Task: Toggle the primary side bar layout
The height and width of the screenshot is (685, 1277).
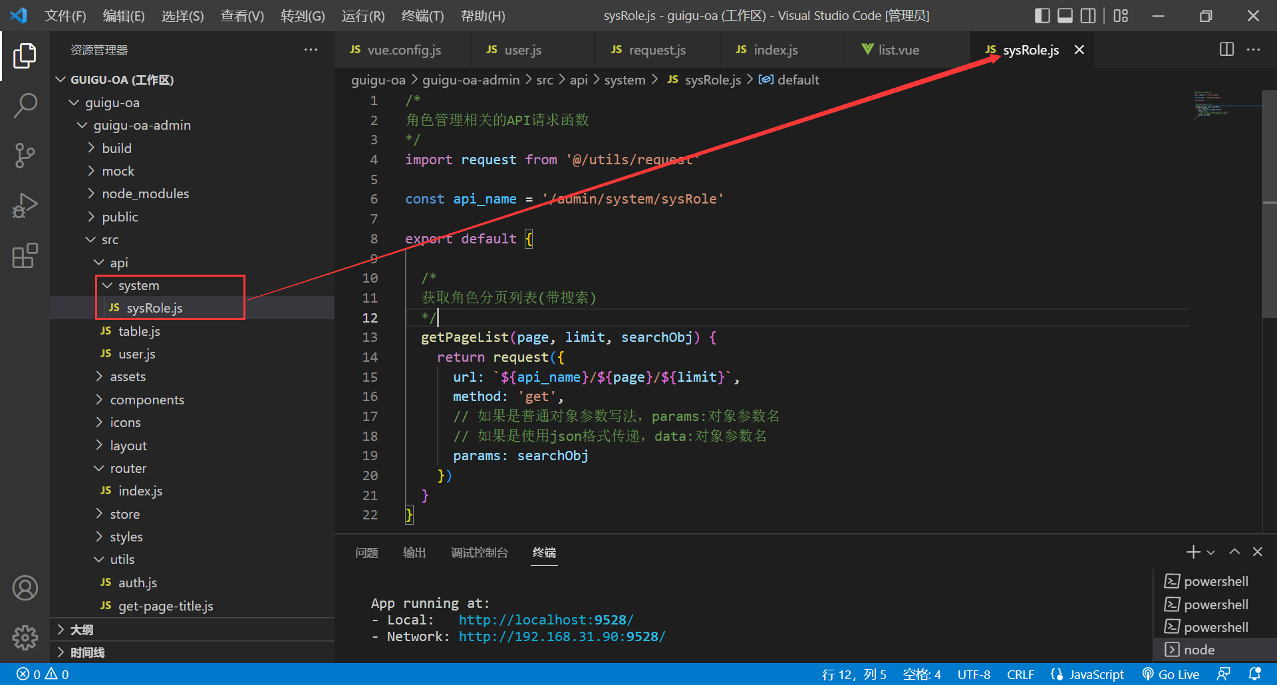Action: tap(1042, 15)
